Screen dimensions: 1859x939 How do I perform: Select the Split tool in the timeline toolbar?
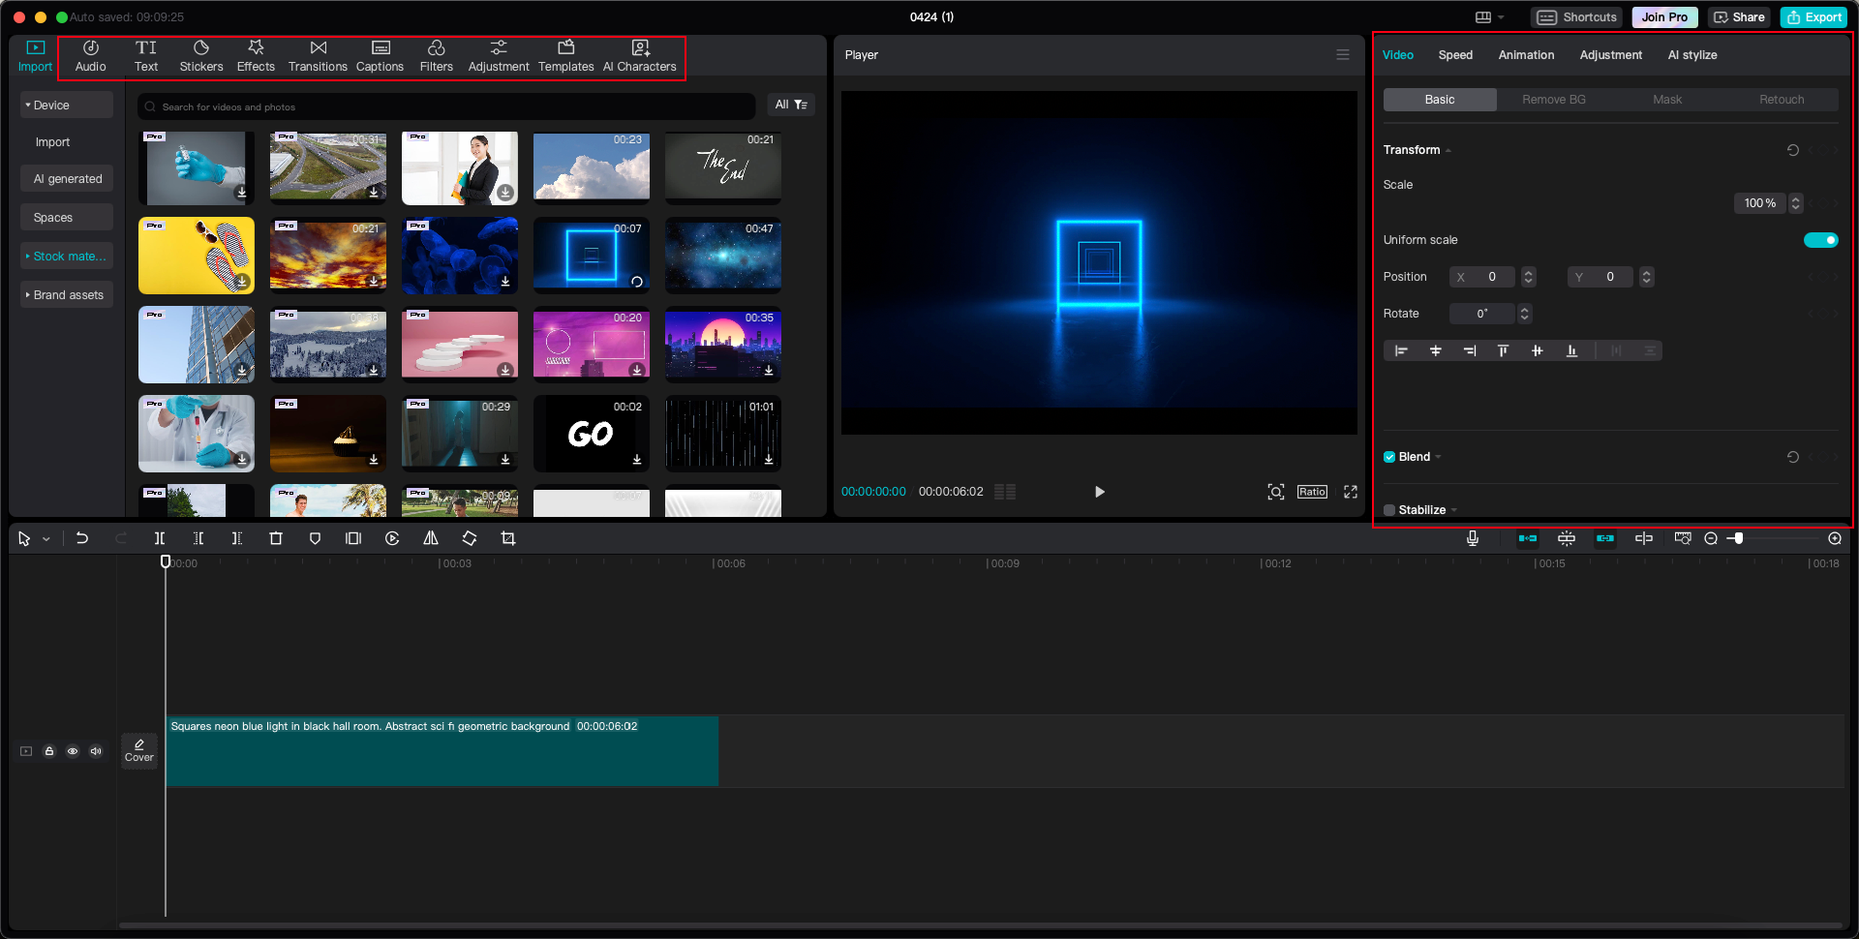(x=160, y=538)
